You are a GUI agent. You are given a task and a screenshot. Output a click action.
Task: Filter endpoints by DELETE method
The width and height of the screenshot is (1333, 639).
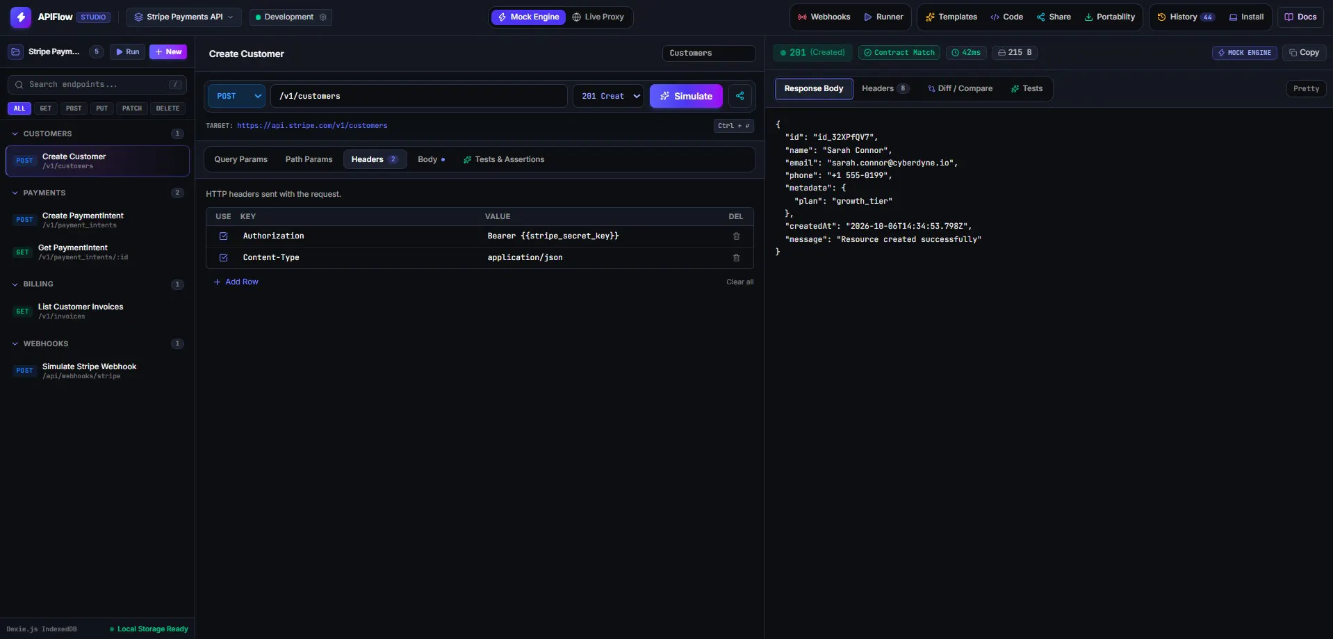(x=167, y=108)
